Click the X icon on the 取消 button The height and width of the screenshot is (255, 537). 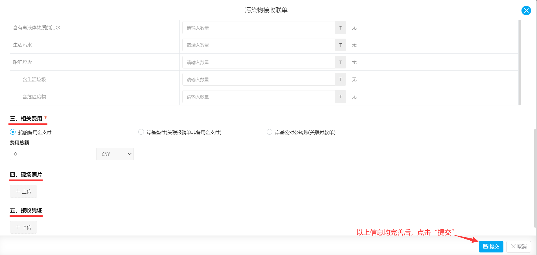513,246
